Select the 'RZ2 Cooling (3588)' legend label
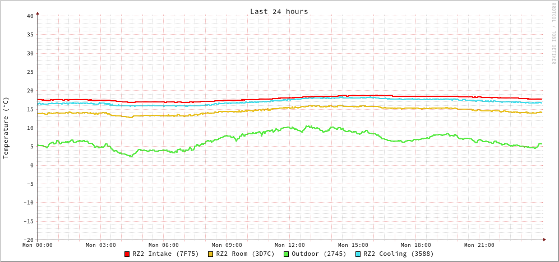This screenshot has height=262, width=559. pos(399,254)
